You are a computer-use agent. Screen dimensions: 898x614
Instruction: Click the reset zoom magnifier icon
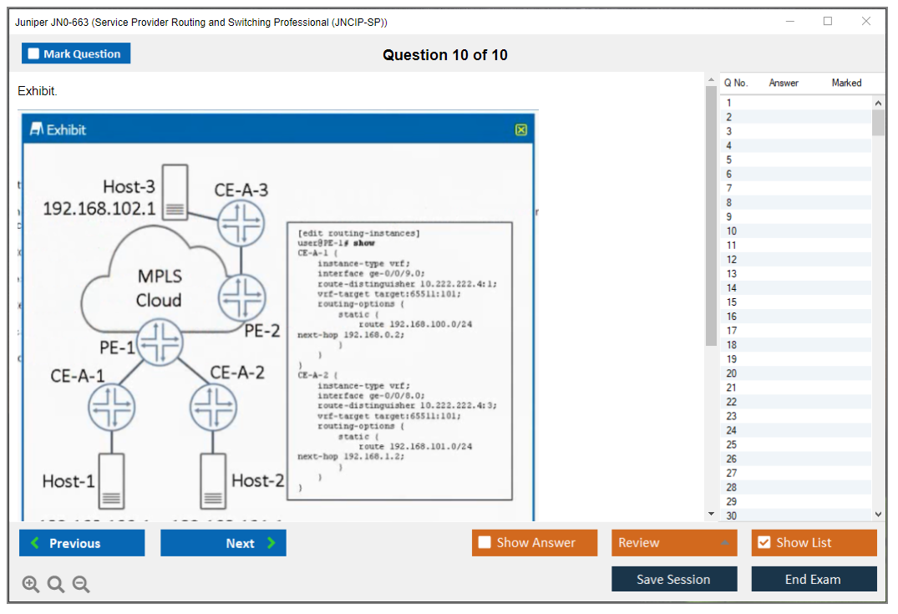[x=56, y=585]
